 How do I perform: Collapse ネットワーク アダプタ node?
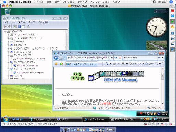8,69
